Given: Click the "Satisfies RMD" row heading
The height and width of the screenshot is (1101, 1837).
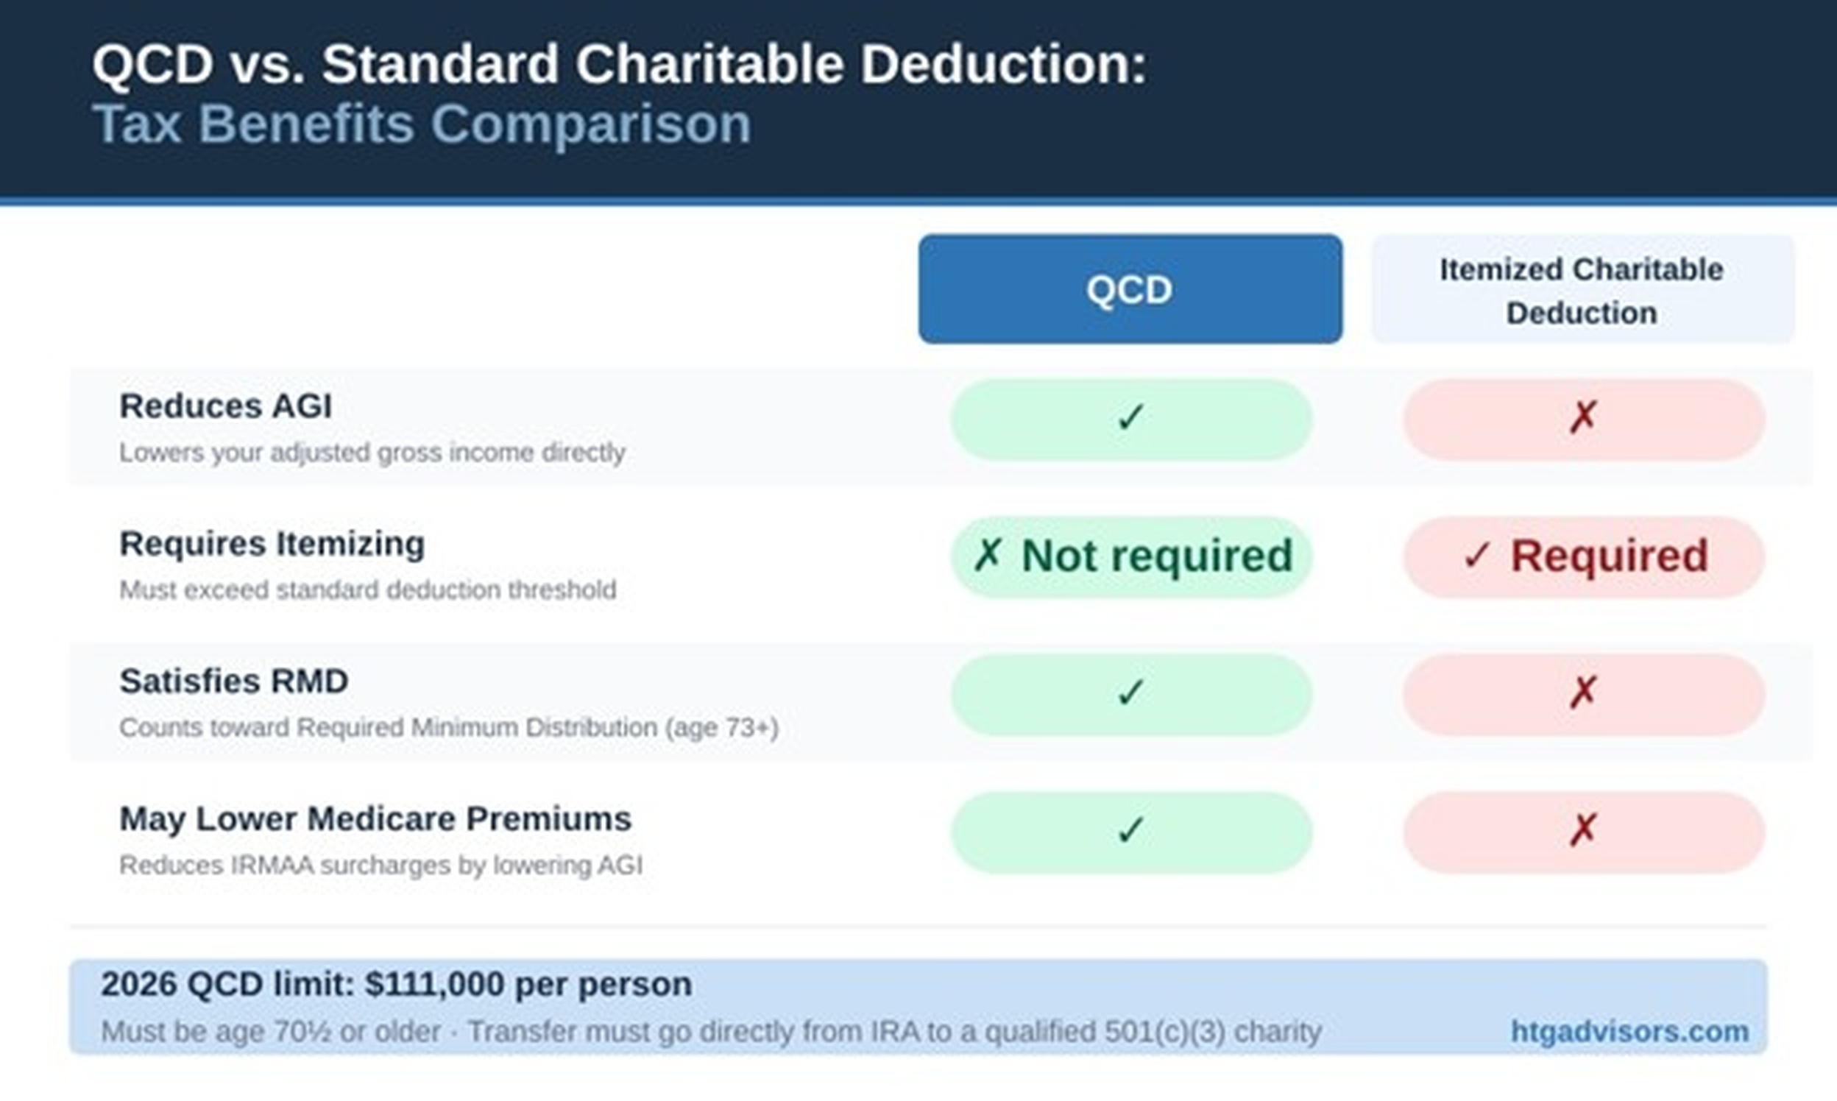Looking at the screenshot, I should click(234, 681).
